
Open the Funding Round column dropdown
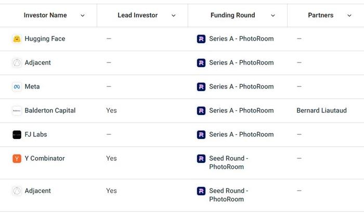pos(273,16)
